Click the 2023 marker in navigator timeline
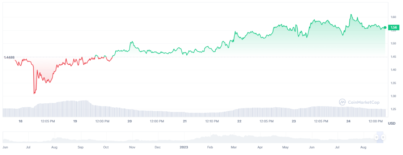The width and height of the screenshot is (403, 155). click(x=184, y=147)
